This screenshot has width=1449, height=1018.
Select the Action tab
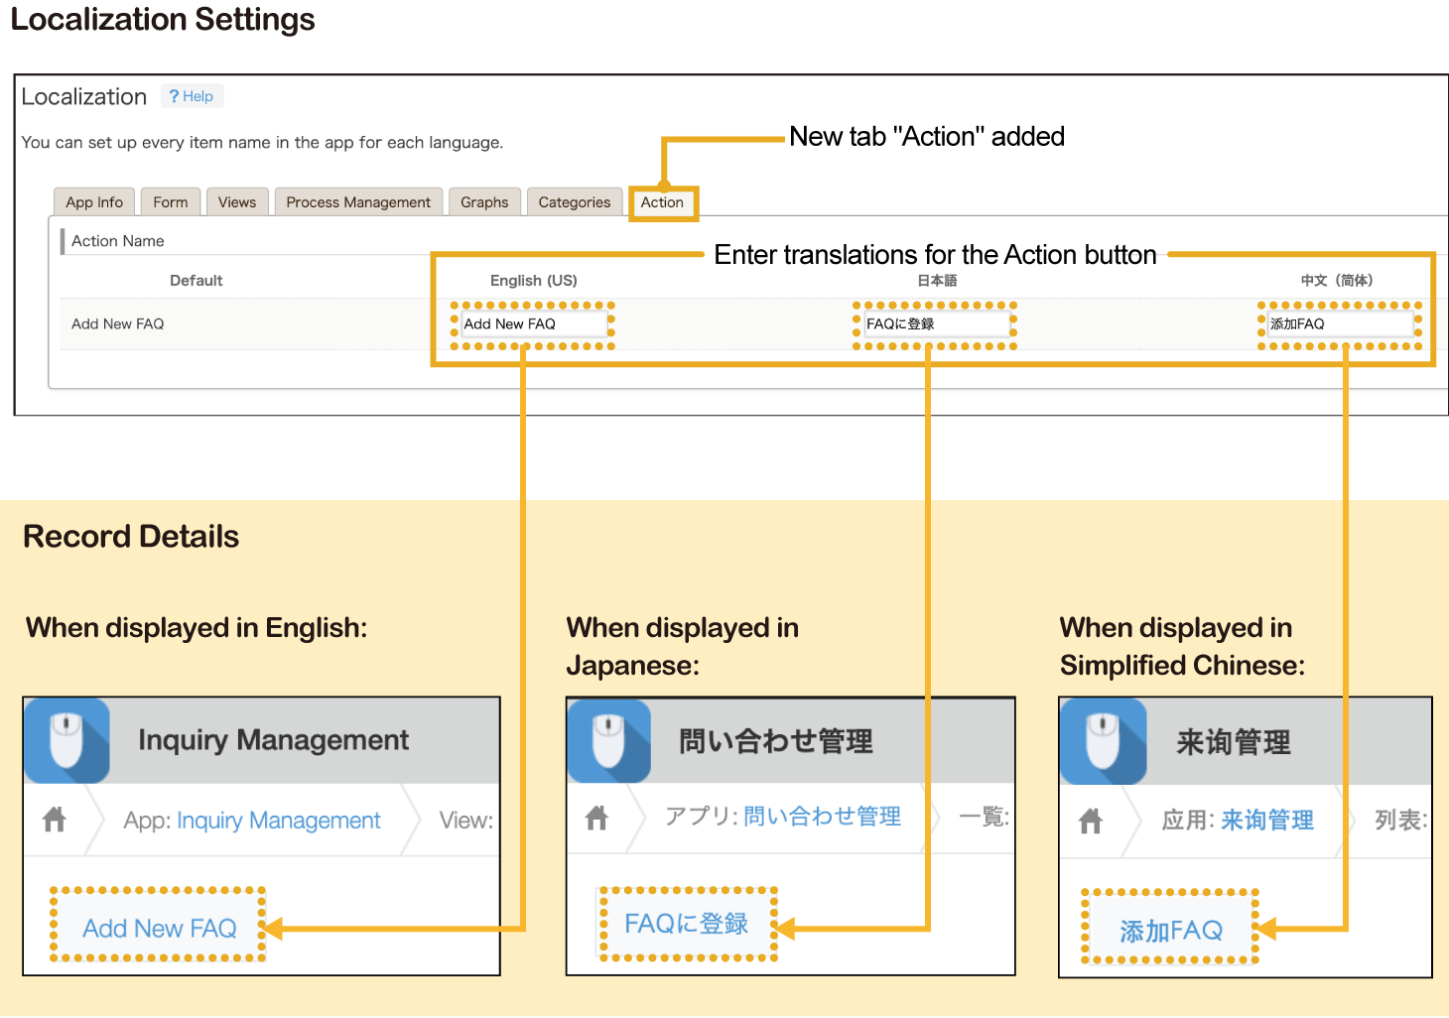coord(662,202)
